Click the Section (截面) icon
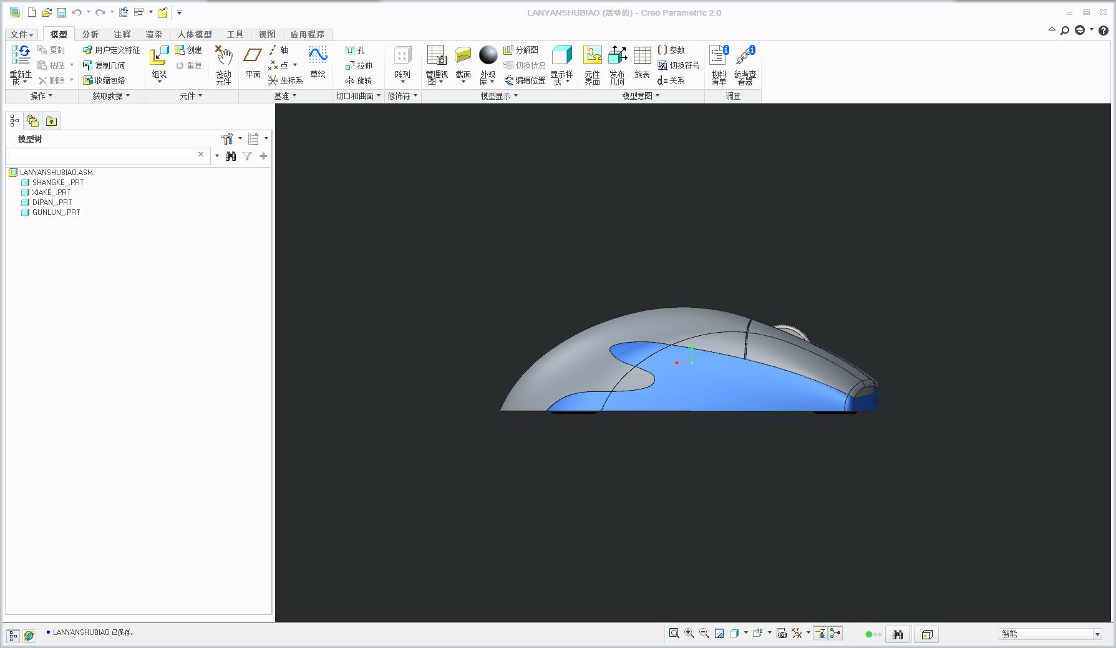This screenshot has width=1116, height=648. coord(463,55)
